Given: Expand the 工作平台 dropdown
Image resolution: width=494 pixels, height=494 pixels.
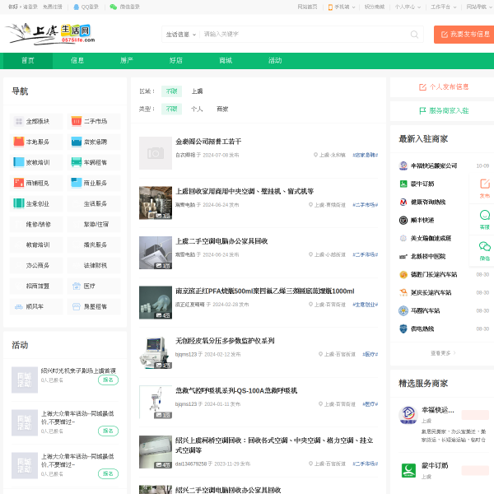Looking at the screenshot, I should 454,7.
